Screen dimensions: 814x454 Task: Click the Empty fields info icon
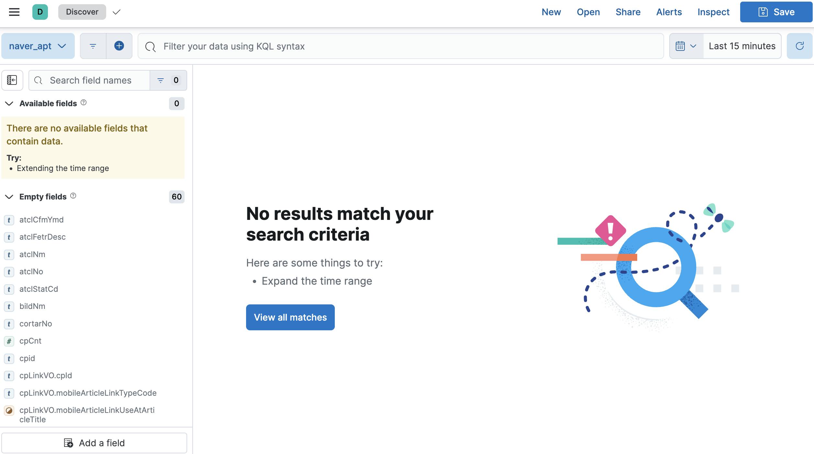coord(73,196)
